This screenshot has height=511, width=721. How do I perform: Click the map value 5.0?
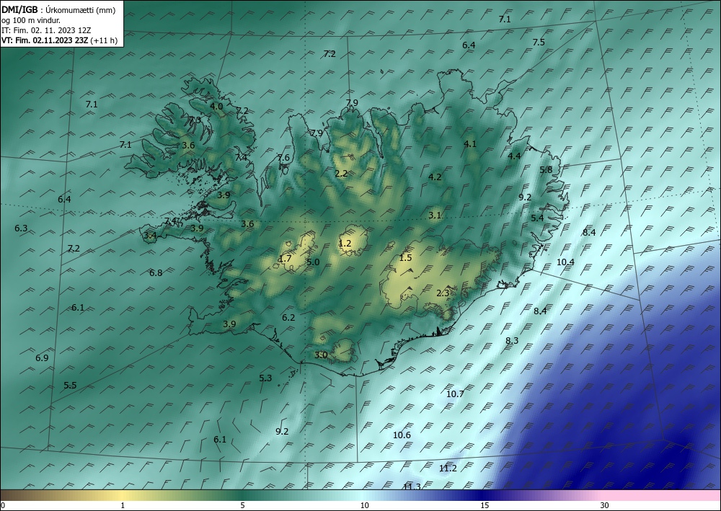[x=313, y=262]
